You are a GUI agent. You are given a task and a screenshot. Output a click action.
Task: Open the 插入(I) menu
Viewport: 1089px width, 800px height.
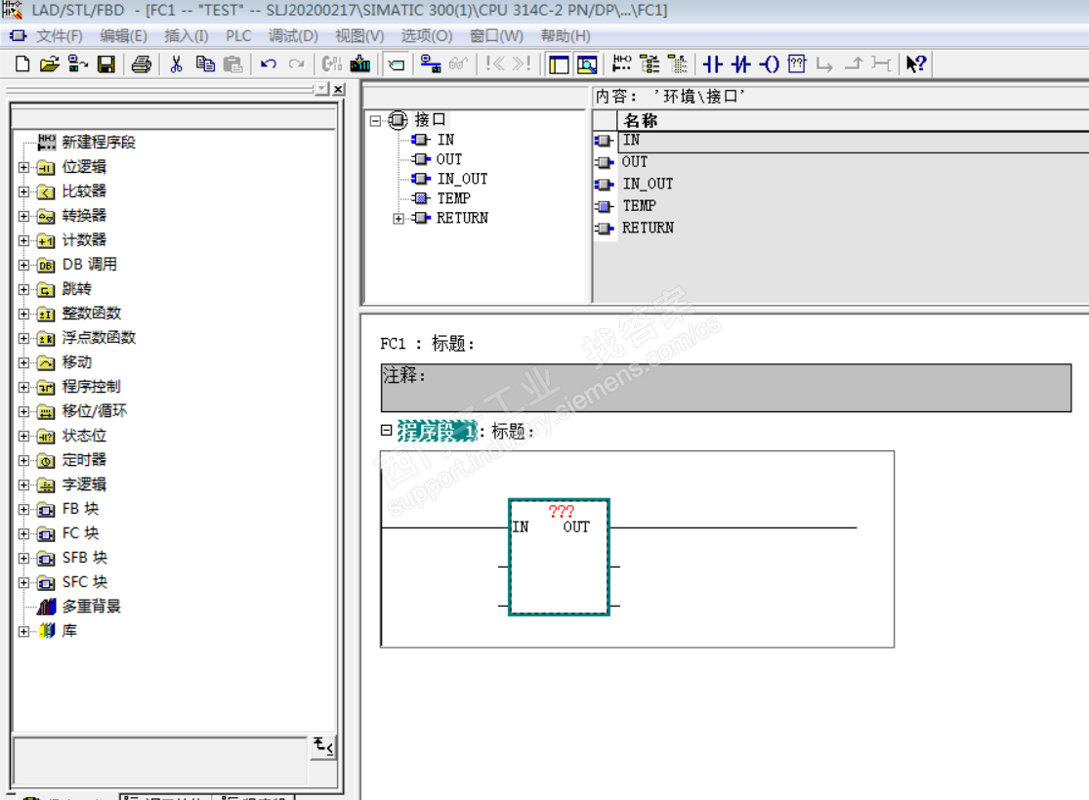coord(187,36)
